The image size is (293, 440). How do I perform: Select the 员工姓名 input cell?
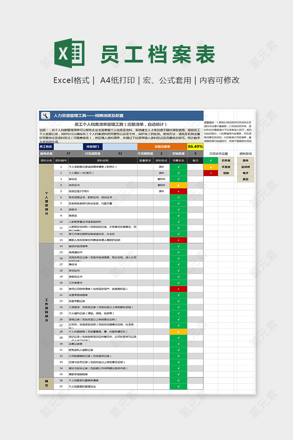(x=68, y=147)
